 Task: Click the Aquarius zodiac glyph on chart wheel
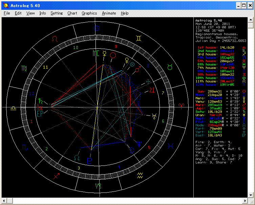click(x=140, y=175)
